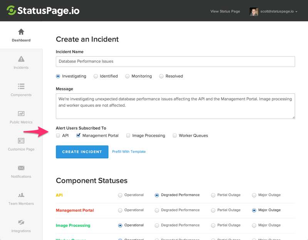Open the Notifications sidebar label
The width and height of the screenshot is (308, 240).
coord(21,177)
